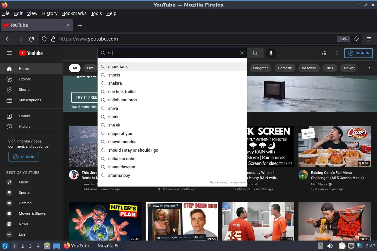Open Library in the sidebar
This screenshot has height=251, width=377.
pyautogui.click(x=31, y=116)
